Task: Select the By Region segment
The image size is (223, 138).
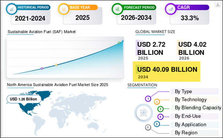Action: pyautogui.click(x=194, y=133)
